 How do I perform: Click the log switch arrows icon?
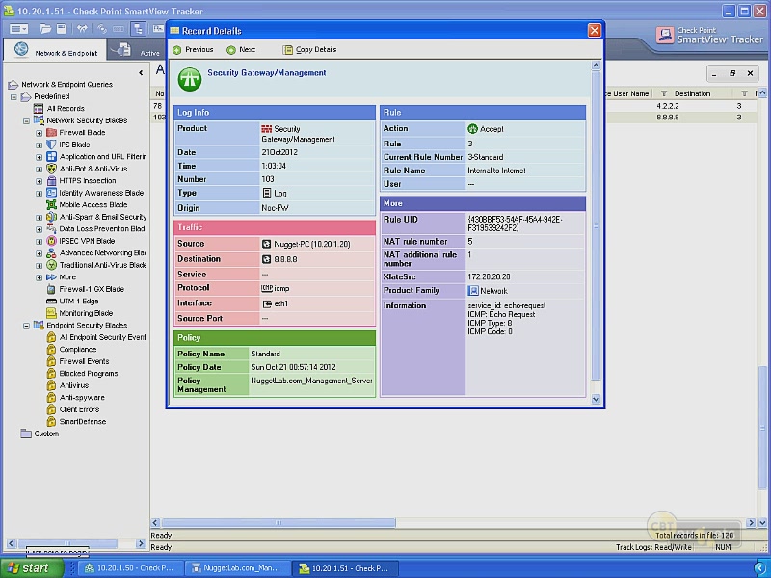click(82, 29)
